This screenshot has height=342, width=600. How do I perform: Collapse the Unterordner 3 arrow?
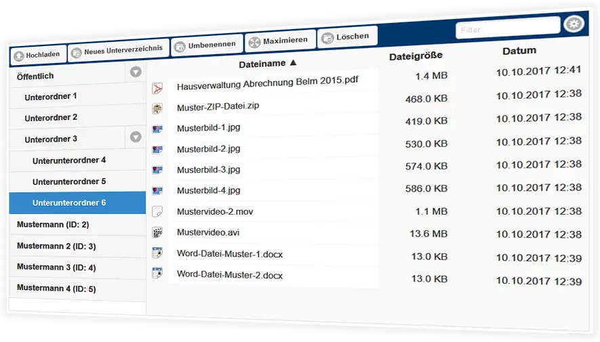pos(136,137)
